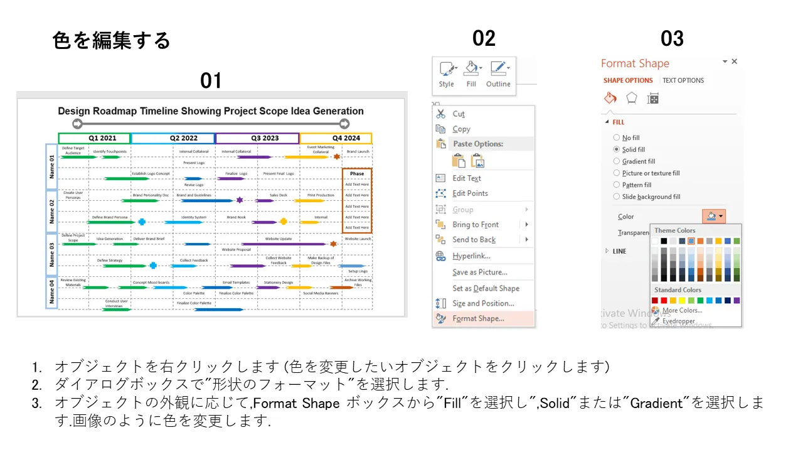The width and height of the screenshot is (803, 452).
Task: Click the first Paste Options clipboard icon
Action: point(459,161)
